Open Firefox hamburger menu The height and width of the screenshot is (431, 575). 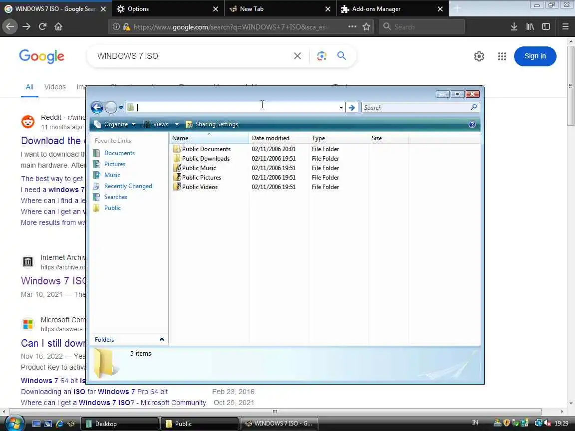tap(565, 26)
